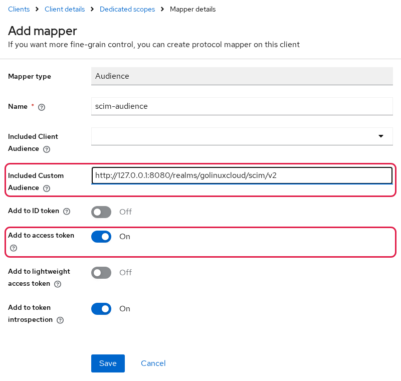
Task: Enable Add to lightweight access token switch
Action: [x=101, y=273]
